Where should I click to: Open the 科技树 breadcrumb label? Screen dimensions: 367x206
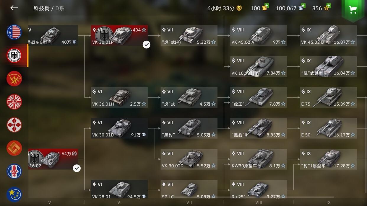(x=42, y=8)
